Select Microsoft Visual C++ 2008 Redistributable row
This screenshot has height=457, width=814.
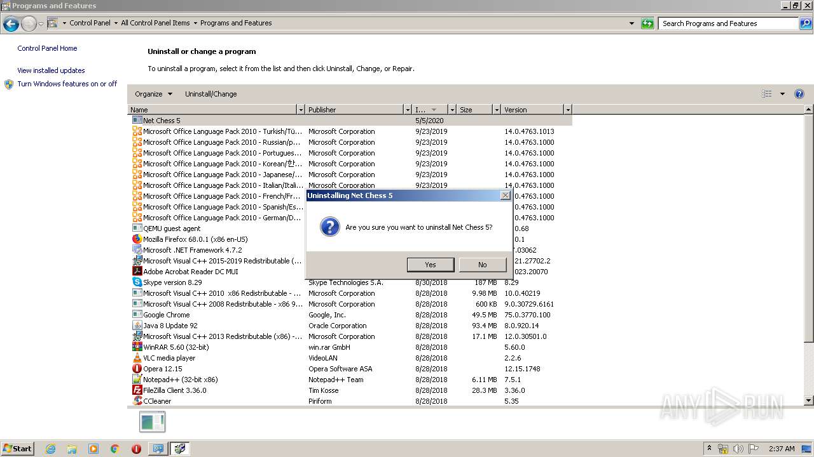350,304
